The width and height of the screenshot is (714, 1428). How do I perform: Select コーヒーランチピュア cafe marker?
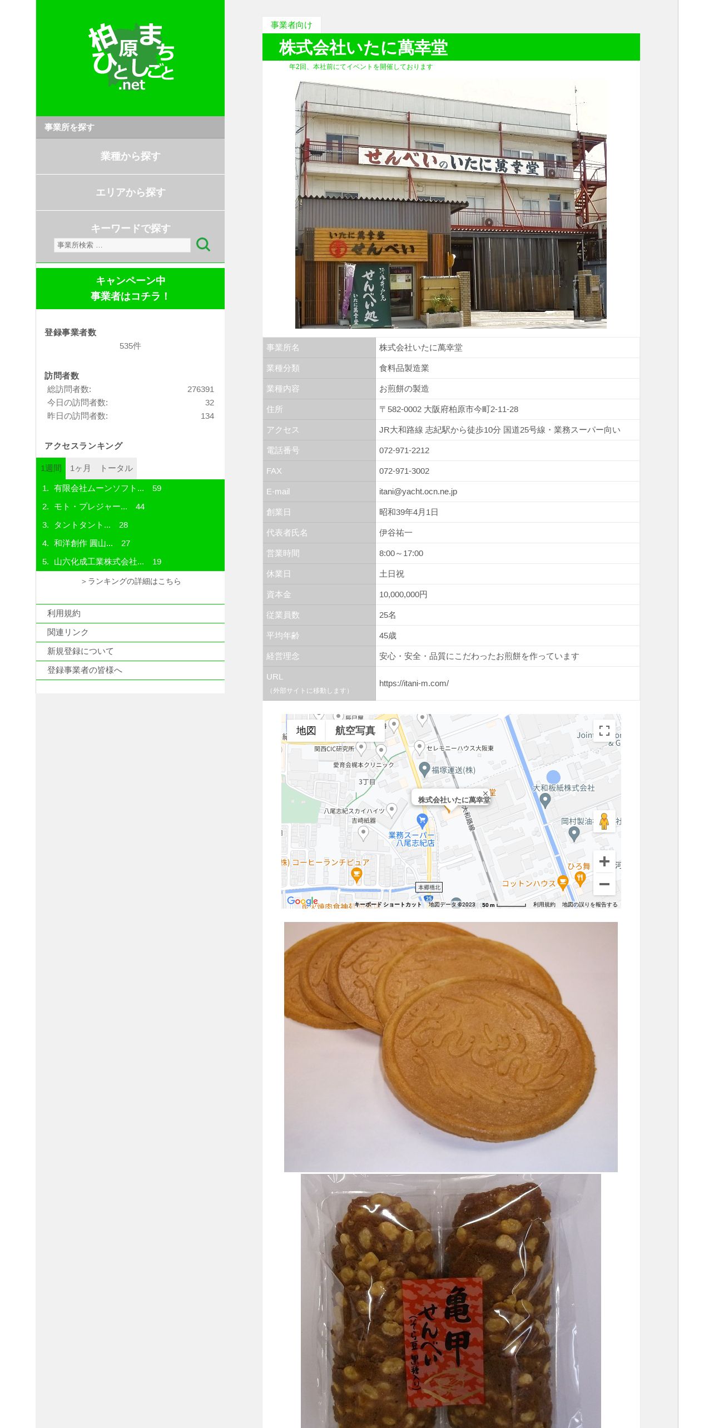click(x=356, y=875)
